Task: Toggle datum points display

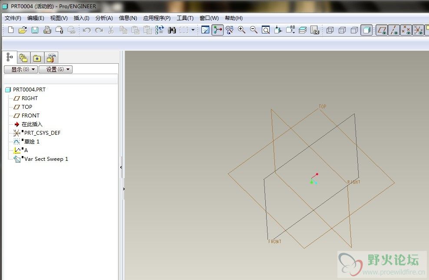Action: click(x=406, y=30)
